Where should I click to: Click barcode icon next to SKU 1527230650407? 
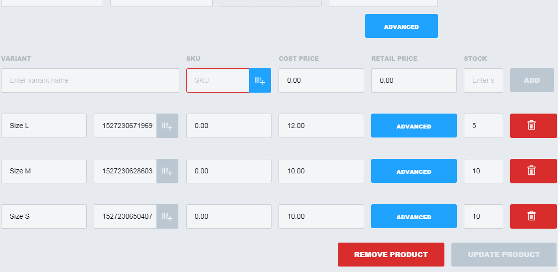[167, 216]
